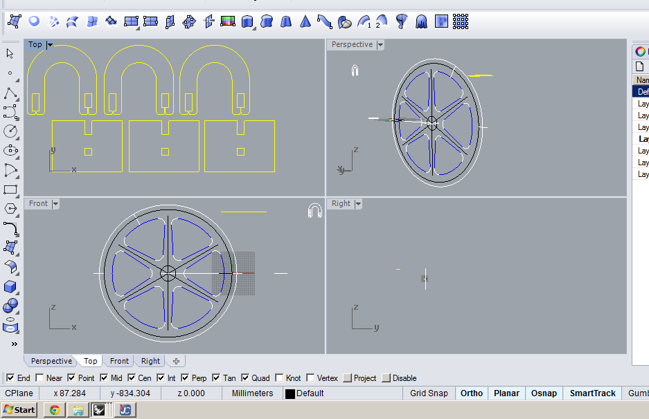This screenshot has height=419, width=649.
Task: Select the single Point tool in sidebar
Action: pyautogui.click(x=10, y=73)
